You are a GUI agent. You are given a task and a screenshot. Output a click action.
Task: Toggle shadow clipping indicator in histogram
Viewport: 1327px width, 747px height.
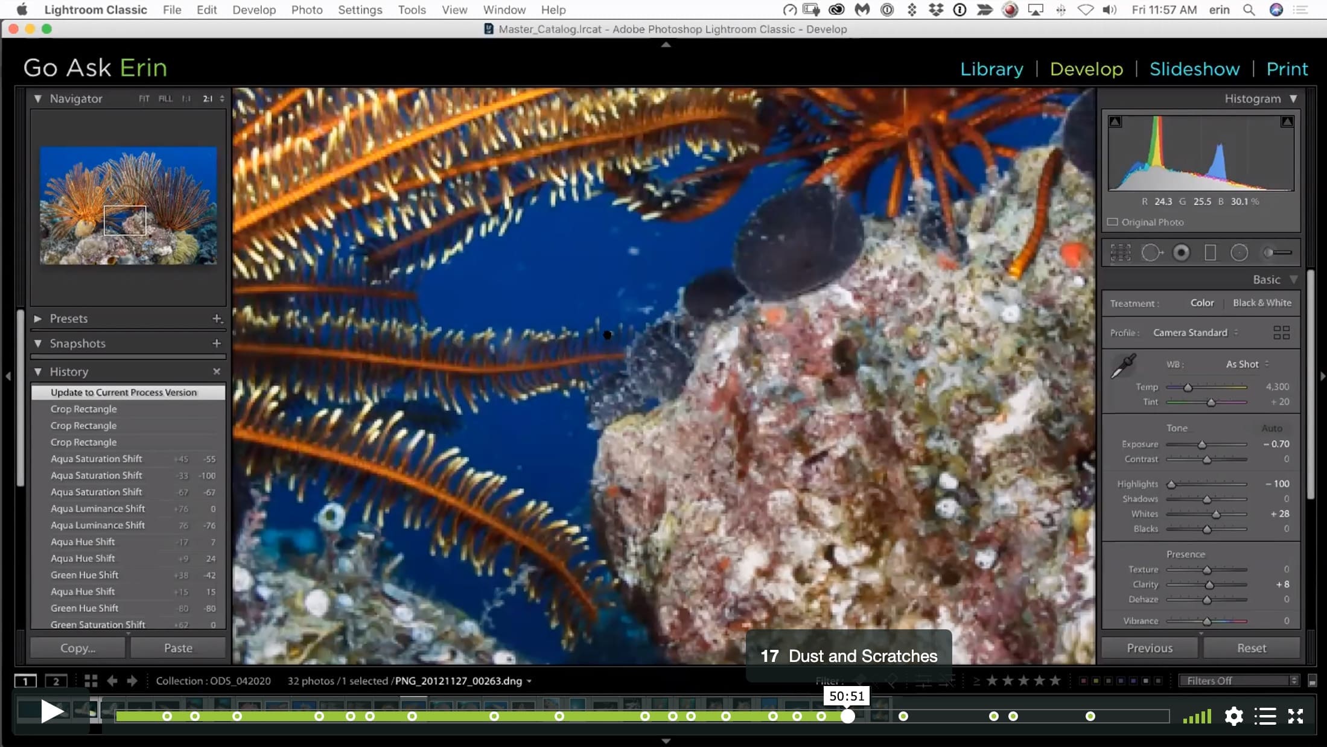[1115, 121]
